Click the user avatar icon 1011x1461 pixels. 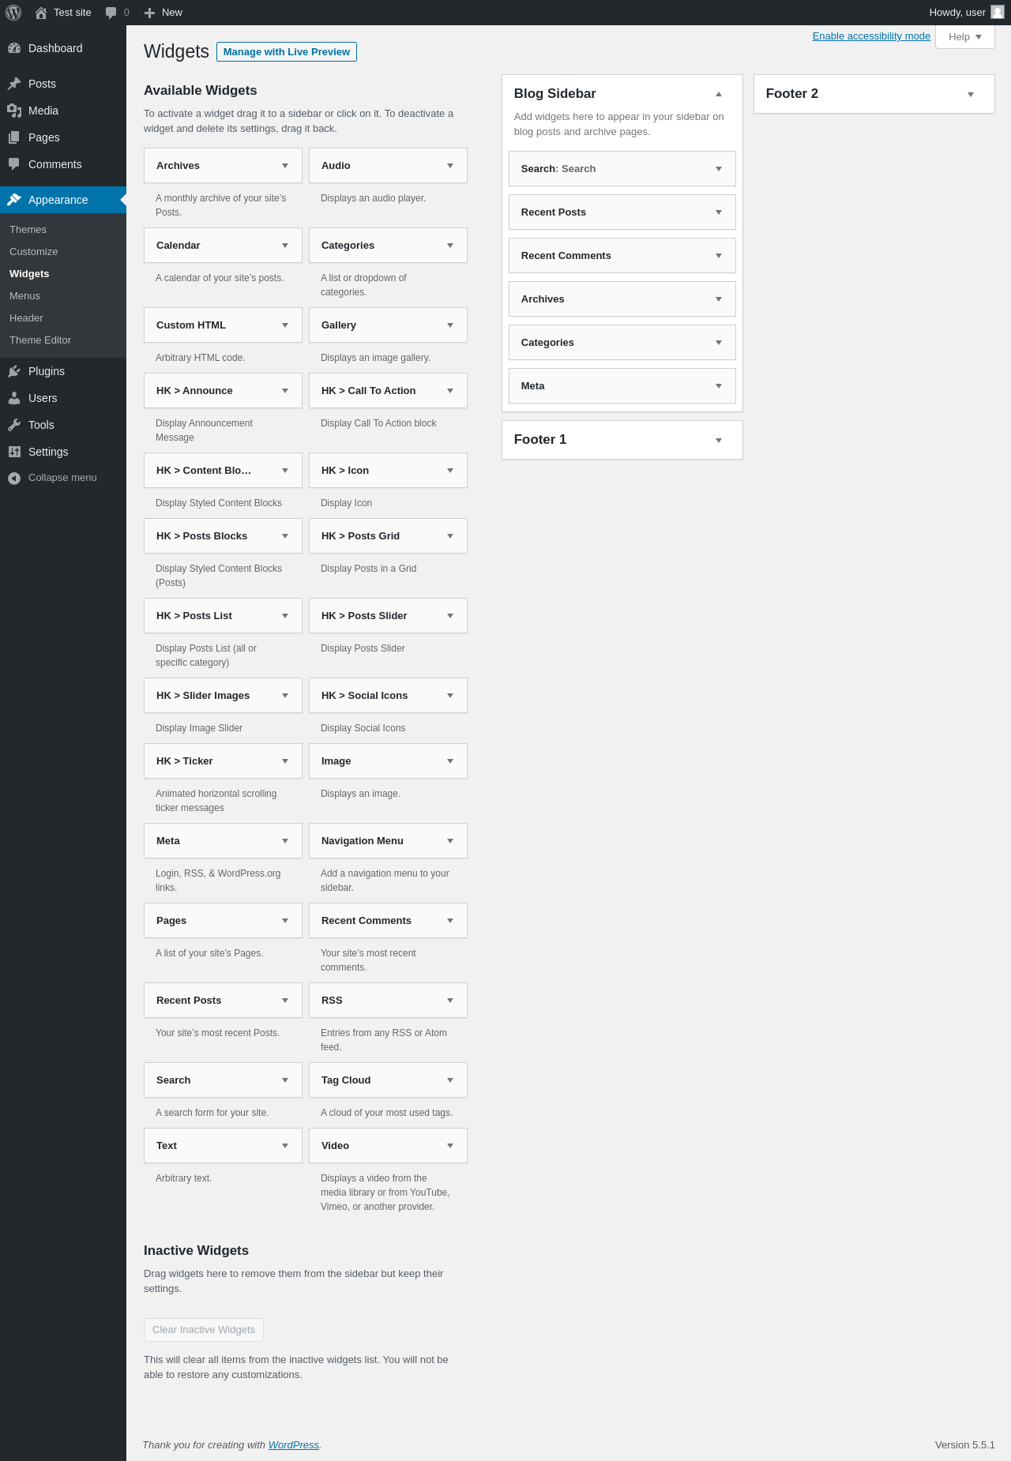point(998,12)
